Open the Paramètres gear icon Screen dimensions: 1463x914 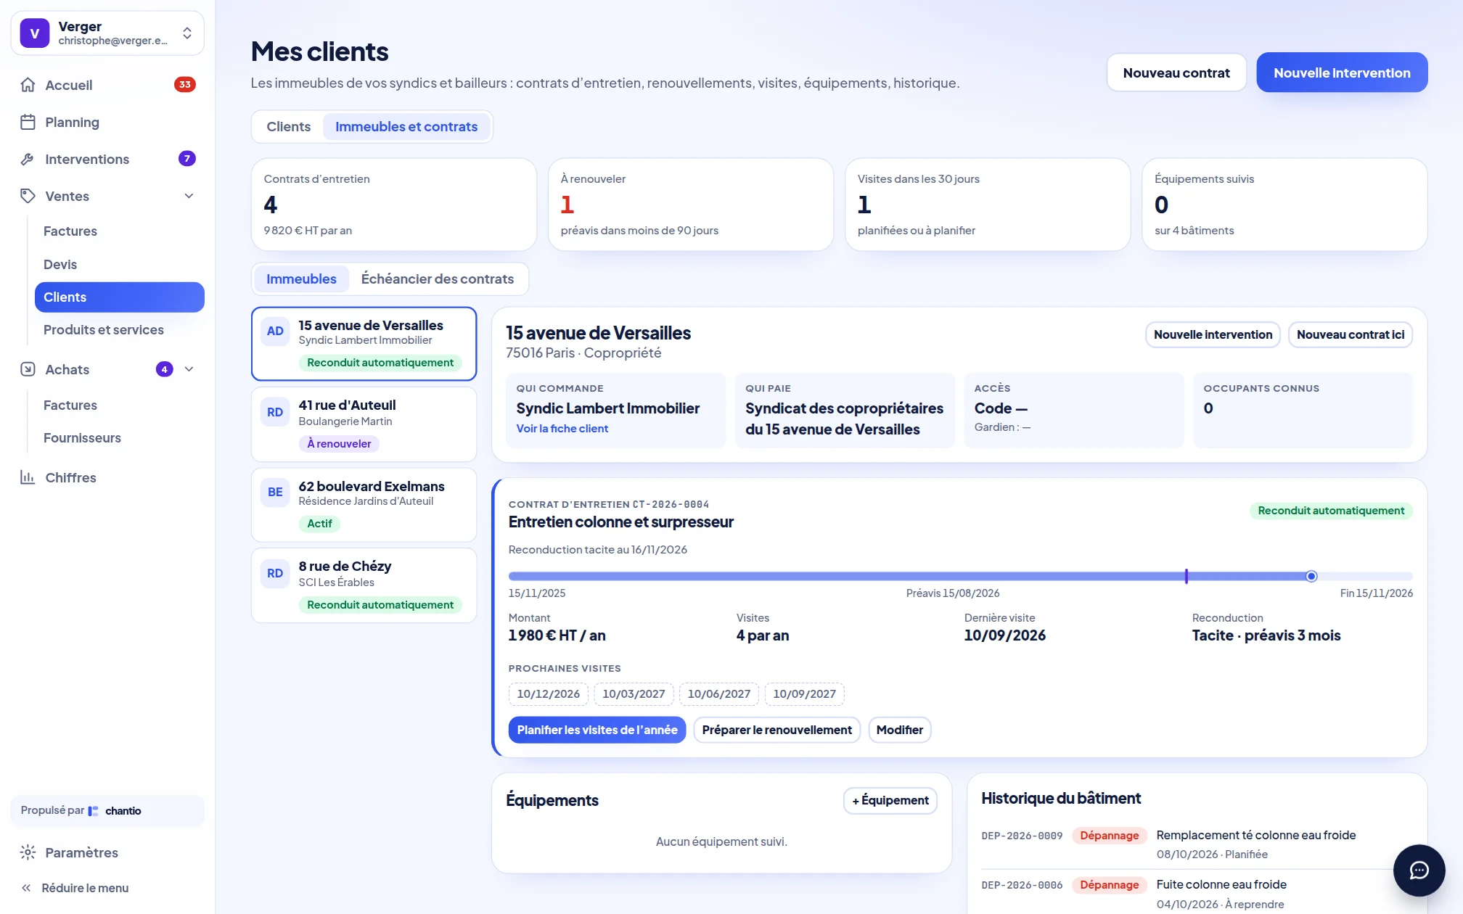(28, 852)
